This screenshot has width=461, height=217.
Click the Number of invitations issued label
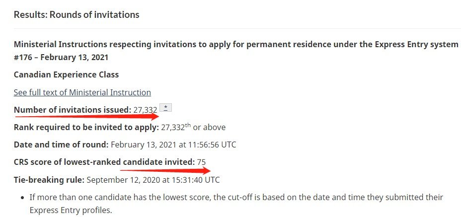pos(73,110)
